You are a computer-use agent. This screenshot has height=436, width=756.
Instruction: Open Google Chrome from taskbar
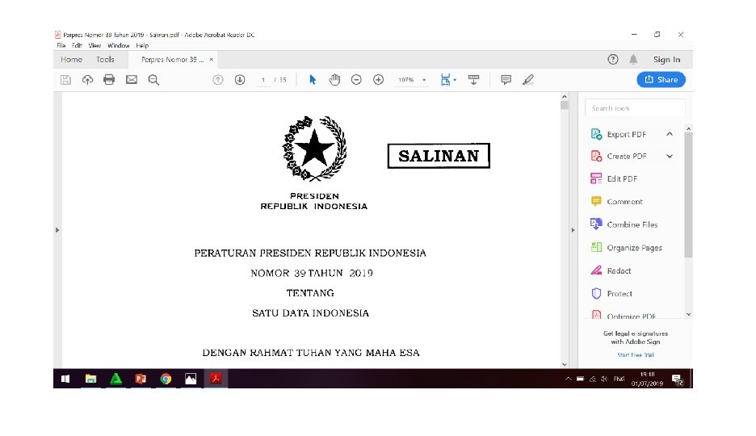(x=166, y=379)
